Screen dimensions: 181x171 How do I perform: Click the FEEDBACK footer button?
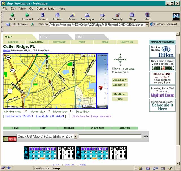[70, 128]
